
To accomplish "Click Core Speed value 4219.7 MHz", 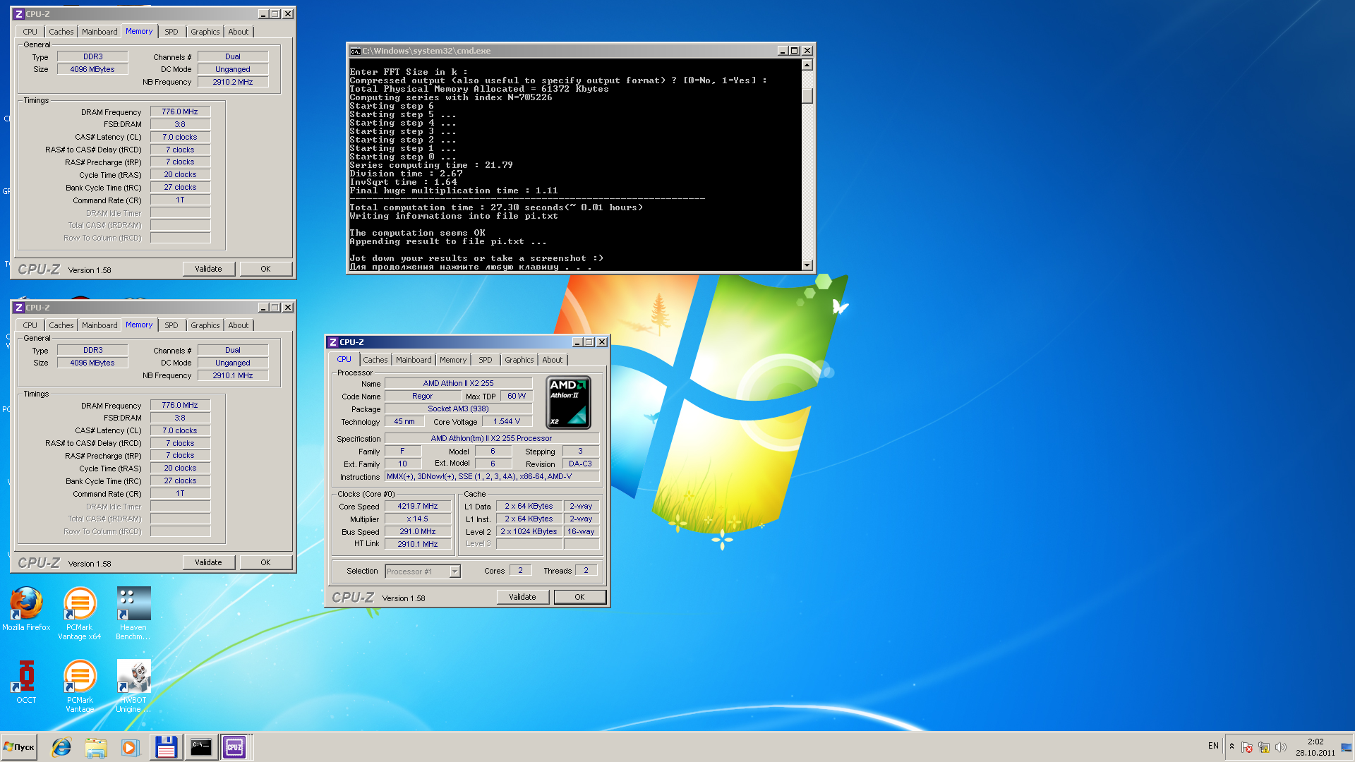I will pos(418,507).
